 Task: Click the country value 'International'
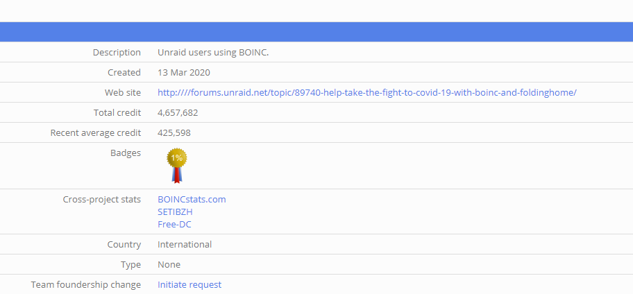[x=185, y=244]
